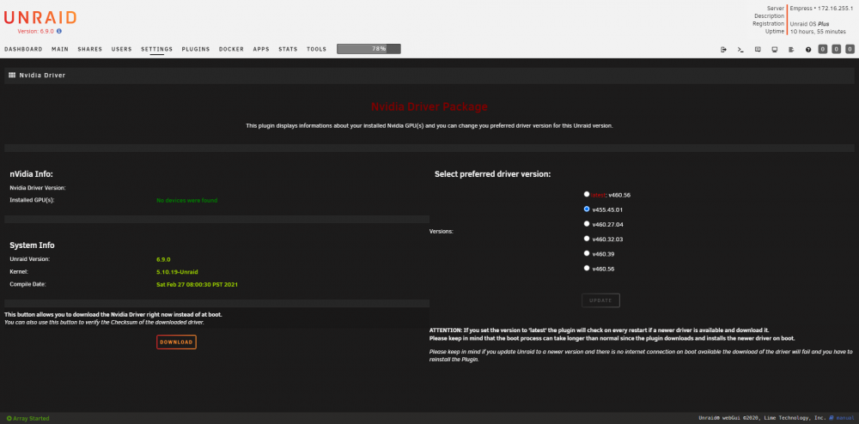The width and height of the screenshot is (859, 424).
Task: Click the Array Started status text
Action: 31,419
